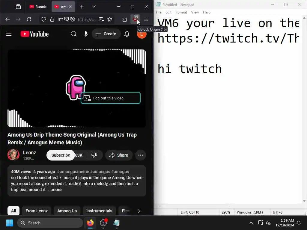This screenshot has width=307, height=230.
Task: Select the 'Among Us' filter chip
Action: [67, 211]
